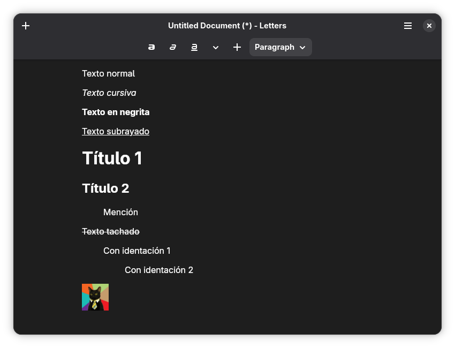This screenshot has width=455, height=348.
Task: Toggle bold formatting in the toolbar
Action: [x=151, y=47]
